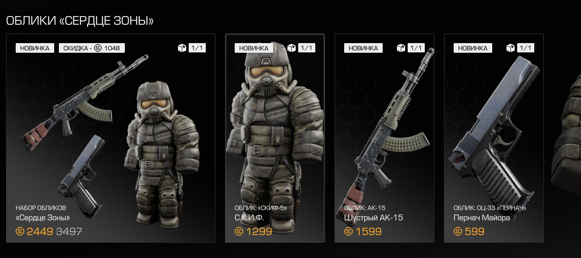This screenshot has height=258, width=581.
Task: Click SC icon in the СКИДКА badge
Action: point(98,48)
